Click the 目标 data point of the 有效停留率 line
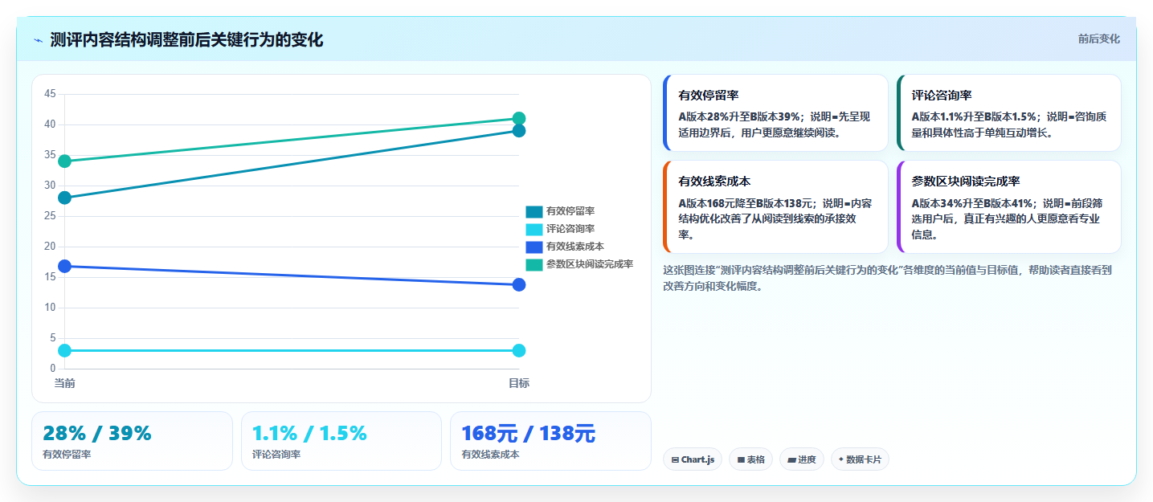The image size is (1153, 502). click(519, 131)
